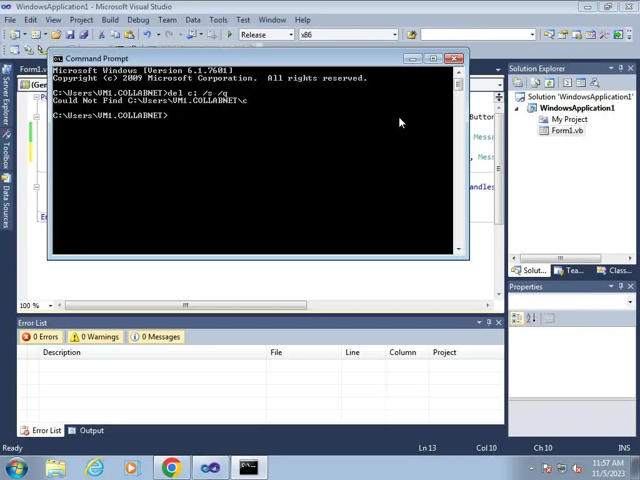This screenshot has width=640, height=480.
Task: Open the Toolbox hammer-and-wrench toolbar icon
Action: click(604, 35)
